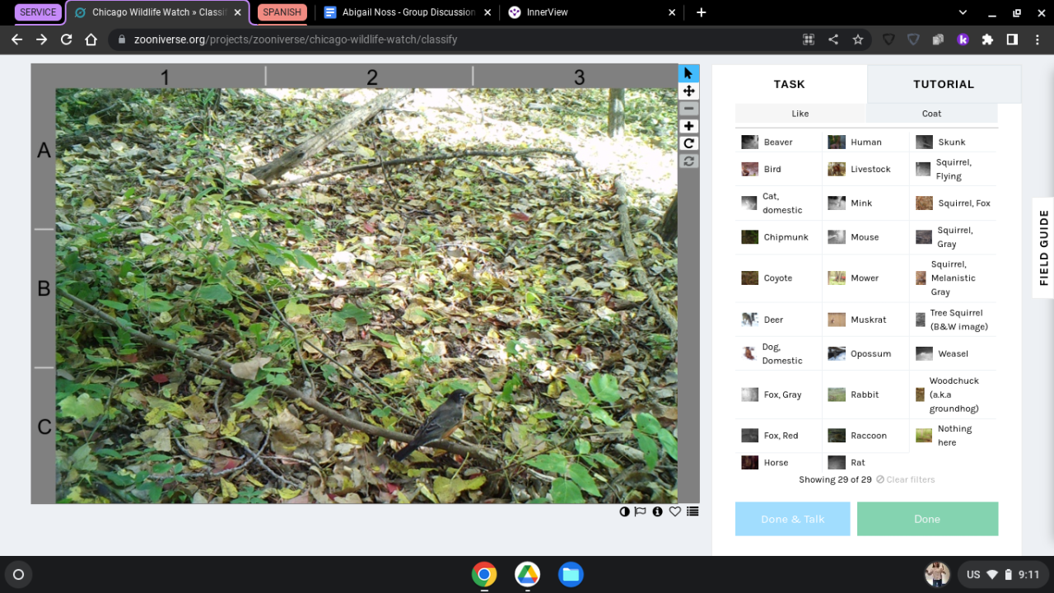Viewport: 1054px width, 593px height.
Task: Open the Like filter
Action: tap(800, 114)
